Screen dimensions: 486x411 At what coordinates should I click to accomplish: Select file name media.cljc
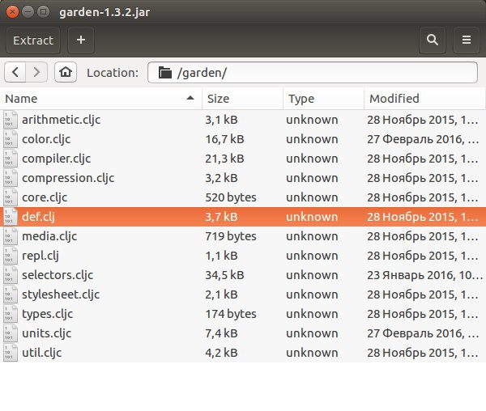coord(49,237)
